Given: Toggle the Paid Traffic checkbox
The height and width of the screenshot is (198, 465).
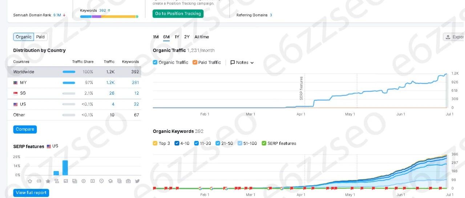Looking at the screenshot, I should tap(195, 62).
